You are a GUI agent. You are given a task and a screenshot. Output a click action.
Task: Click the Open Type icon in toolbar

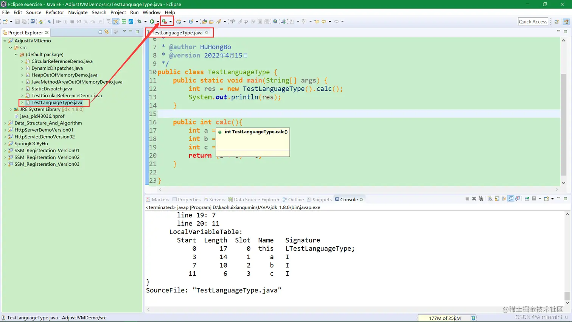[204, 22]
